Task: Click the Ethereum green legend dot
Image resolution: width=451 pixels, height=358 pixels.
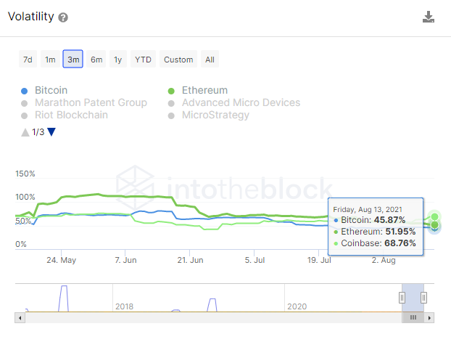Action: point(171,91)
